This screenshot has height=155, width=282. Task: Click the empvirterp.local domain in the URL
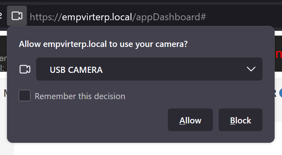click(97, 17)
